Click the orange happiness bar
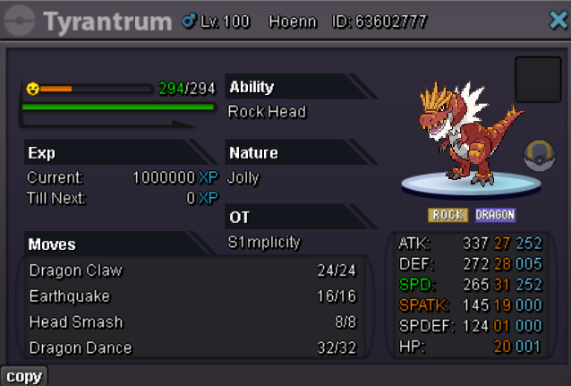The height and width of the screenshot is (386, 571). 56,89
